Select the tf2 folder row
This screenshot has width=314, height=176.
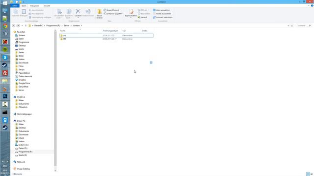click(x=106, y=39)
